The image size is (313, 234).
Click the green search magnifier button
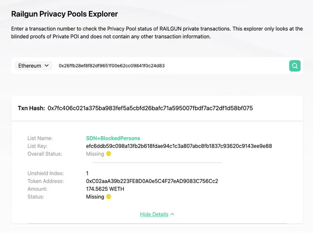pyautogui.click(x=295, y=66)
